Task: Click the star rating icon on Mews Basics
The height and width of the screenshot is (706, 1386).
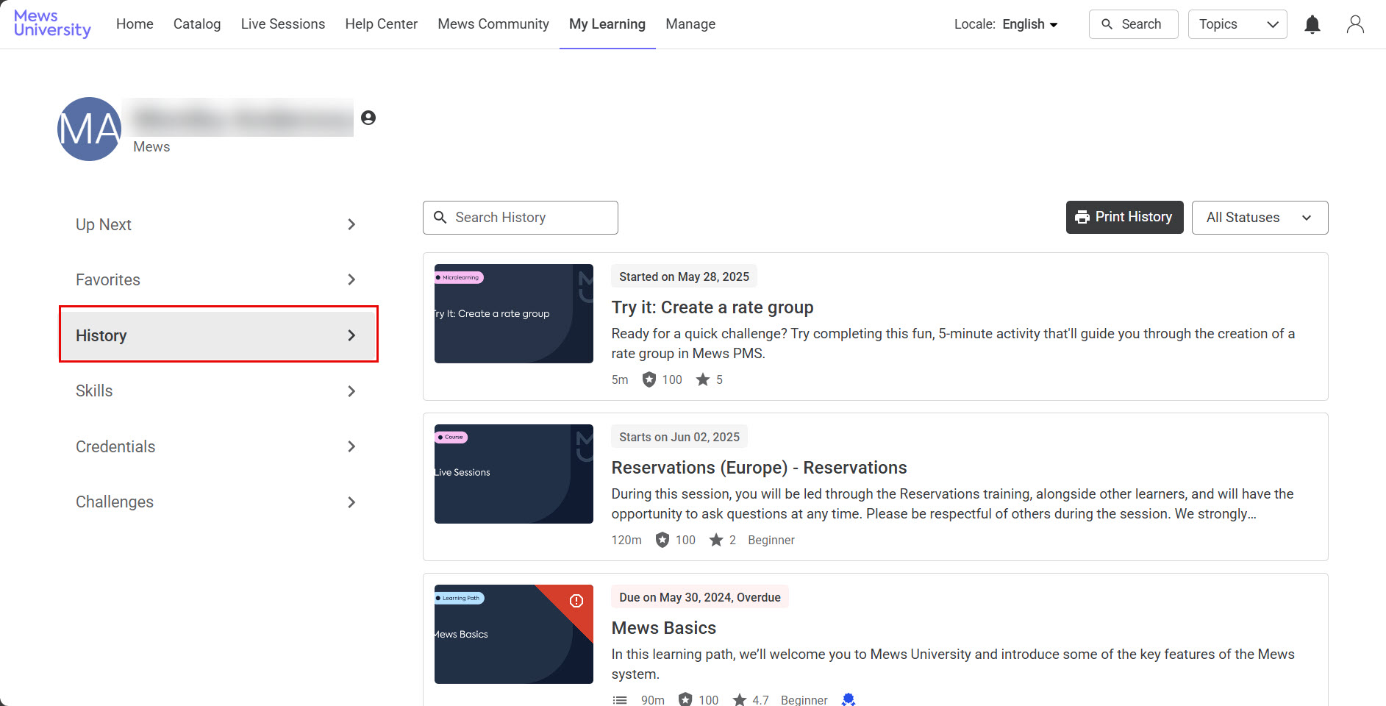Action: (x=740, y=700)
